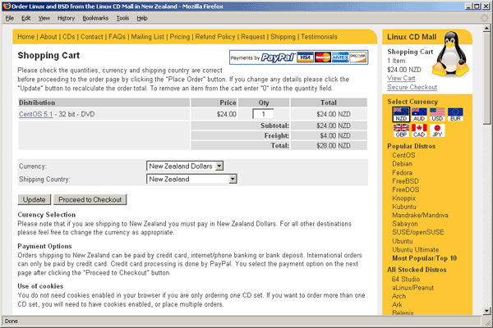
Task: Click the quantity input field
Action: coord(263,114)
